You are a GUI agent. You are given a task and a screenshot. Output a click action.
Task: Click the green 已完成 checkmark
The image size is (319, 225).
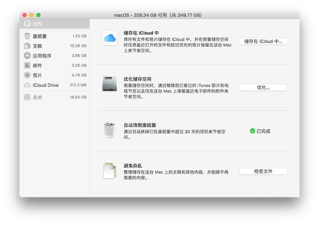tap(252, 131)
